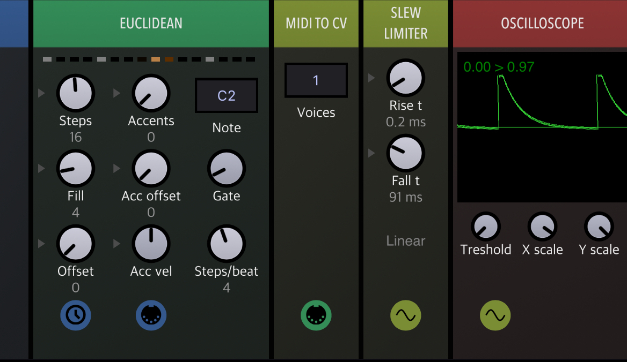Image resolution: width=627 pixels, height=362 pixels.
Task: Click the Fall t value 91 ms
Action: (x=405, y=198)
